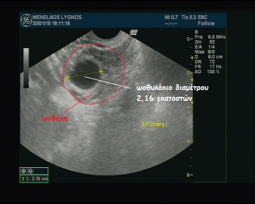The image size is (255, 204).
Task: Click the GE logo in header
Action: pyautogui.click(x=26, y=20)
